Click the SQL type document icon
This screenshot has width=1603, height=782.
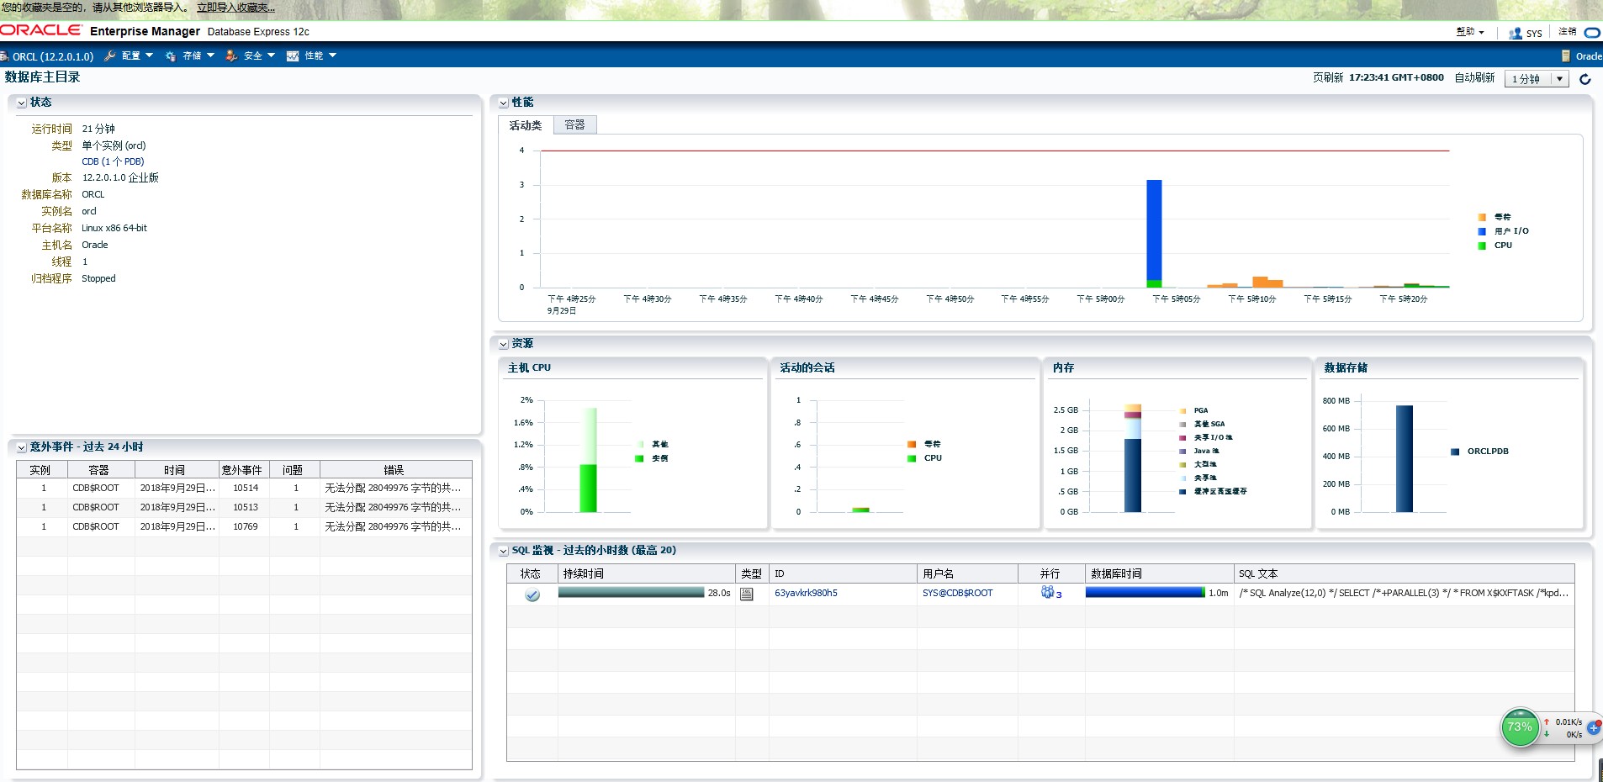click(x=747, y=594)
